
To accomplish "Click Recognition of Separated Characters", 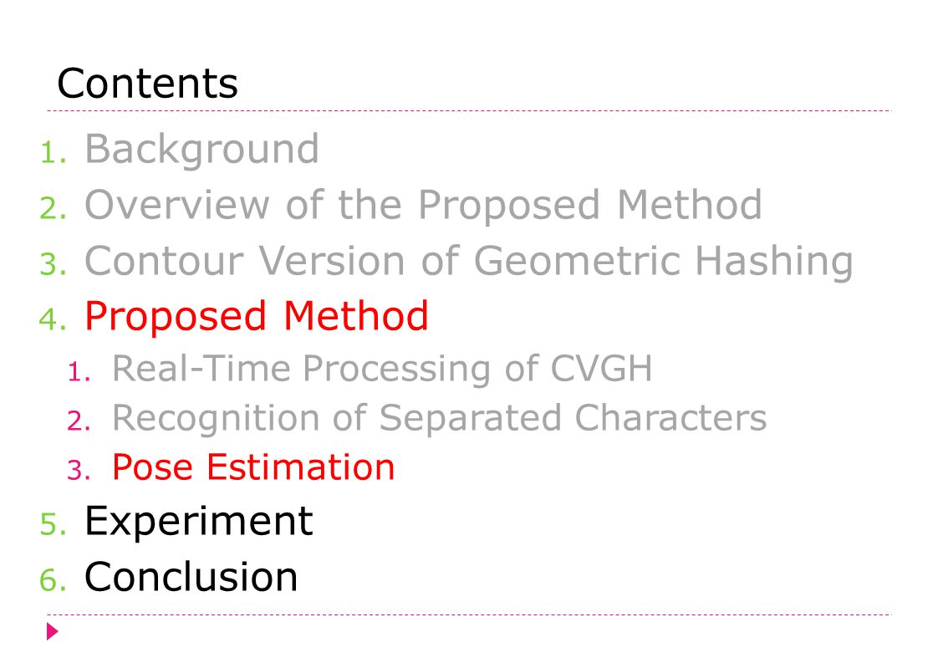I will (439, 418).
